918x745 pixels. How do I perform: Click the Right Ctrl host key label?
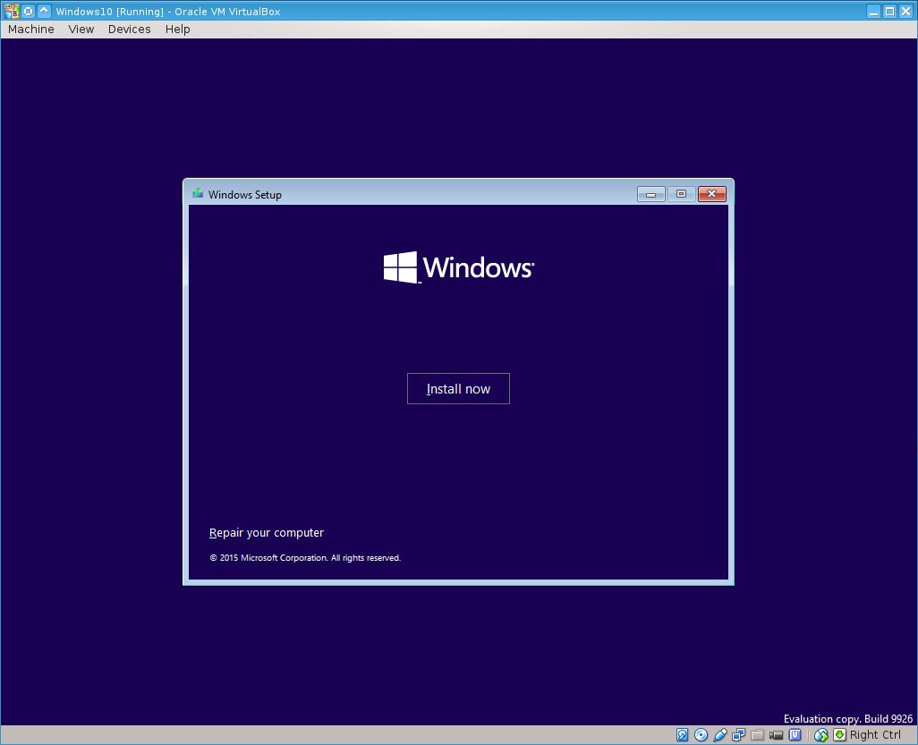click(875, 735)
